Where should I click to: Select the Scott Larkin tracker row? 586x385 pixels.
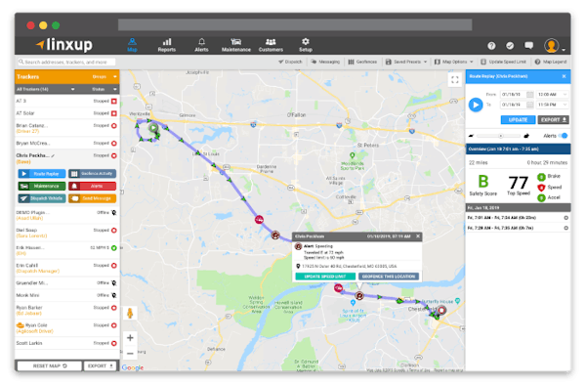tap(66, 343)
